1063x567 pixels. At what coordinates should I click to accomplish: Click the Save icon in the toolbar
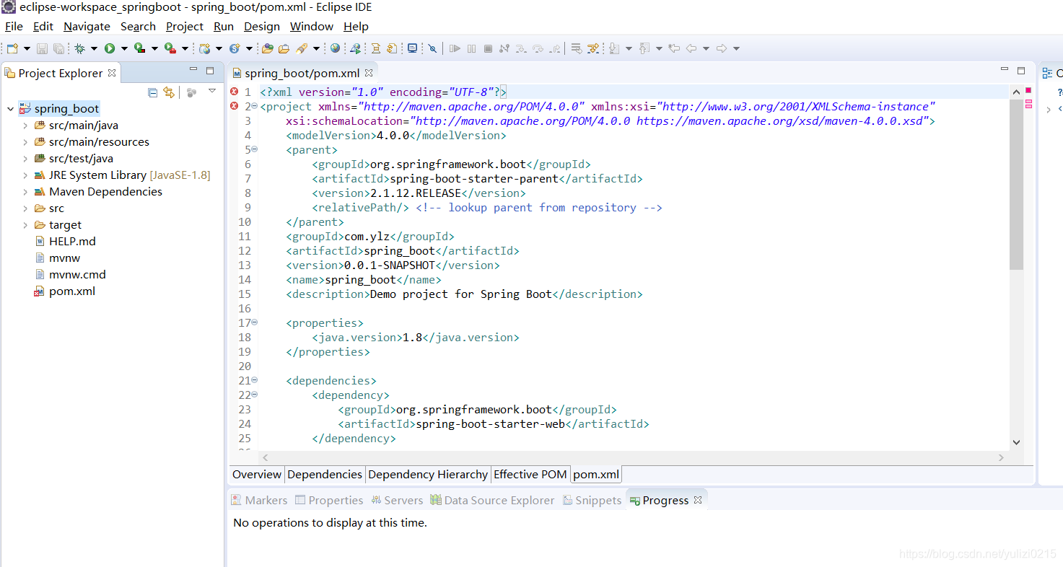(42, 48)
